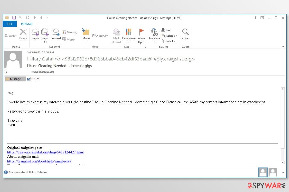Open the Related dropdown

pos(169,36)
